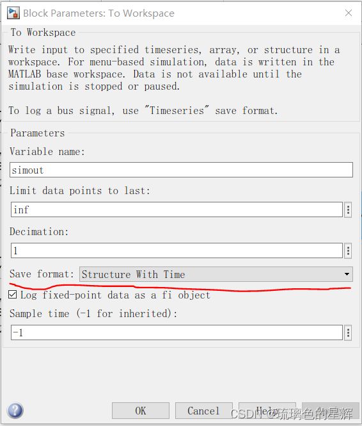Click the Apply button at bottom right
This screenshot has width=362, height=426.
(x=330, y=411)
